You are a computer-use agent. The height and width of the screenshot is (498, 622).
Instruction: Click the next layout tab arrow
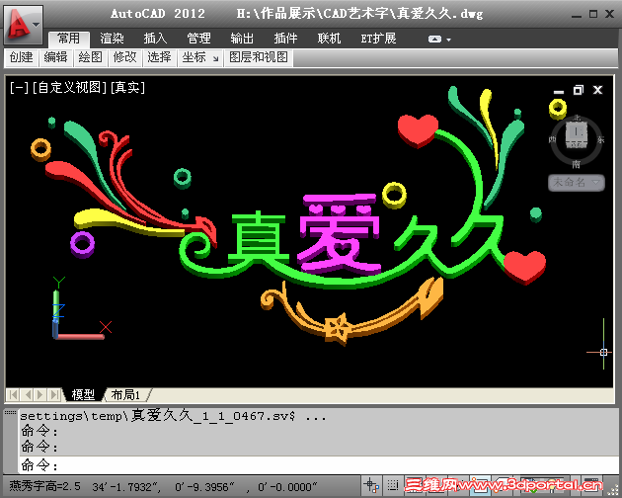click(x=40, y=395)
